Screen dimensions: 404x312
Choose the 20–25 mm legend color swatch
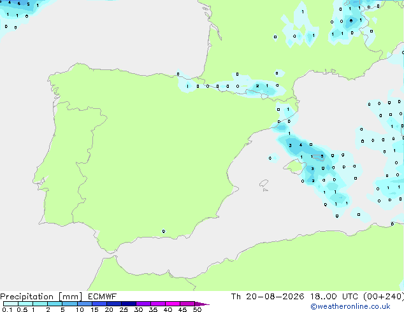click(x=113, y=304)
